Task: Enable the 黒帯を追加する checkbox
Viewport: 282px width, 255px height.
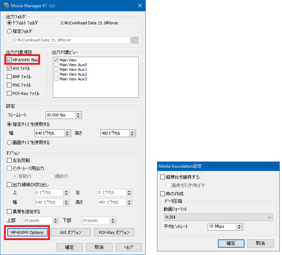Action: point(9,212)
